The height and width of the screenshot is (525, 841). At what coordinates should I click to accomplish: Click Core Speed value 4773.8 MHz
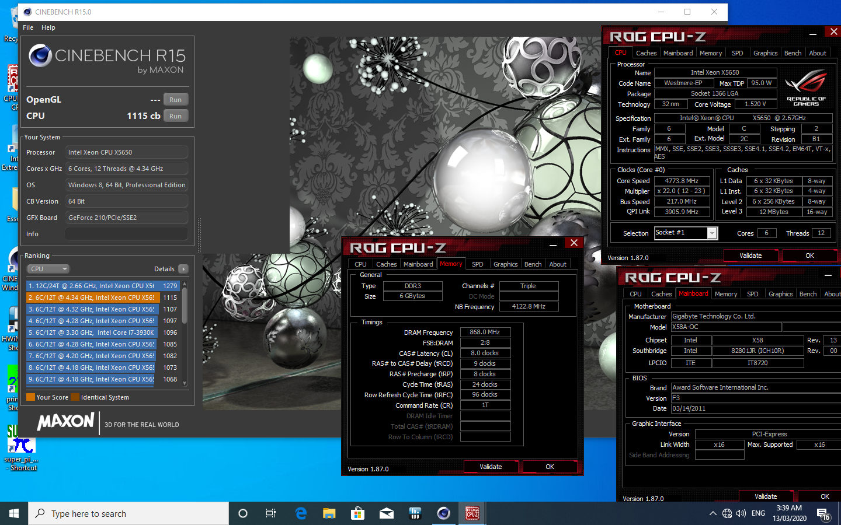[682, 181]
